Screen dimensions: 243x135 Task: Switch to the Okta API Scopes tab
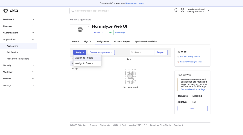[122, 41]
